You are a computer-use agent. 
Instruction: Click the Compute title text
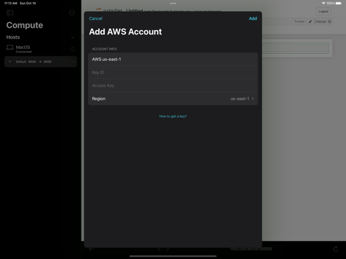pyautogui.click(x=24, y=25)
